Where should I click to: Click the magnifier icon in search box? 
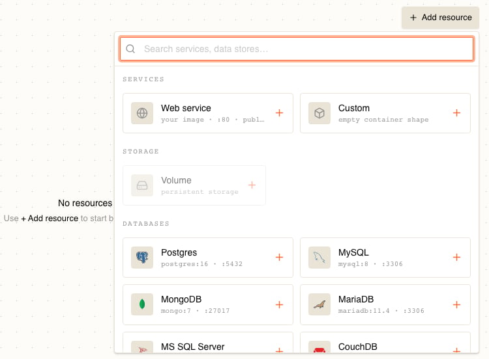pyautogui.click(x=130, y=49)
